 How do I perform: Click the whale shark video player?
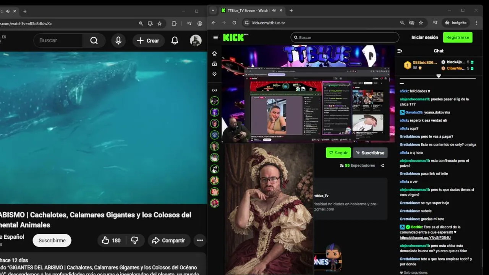[103, 128]
